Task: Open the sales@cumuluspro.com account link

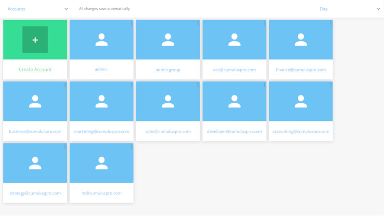Action: (168, 132)
